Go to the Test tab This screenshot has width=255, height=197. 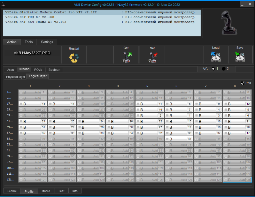click(x=61, y=191)
